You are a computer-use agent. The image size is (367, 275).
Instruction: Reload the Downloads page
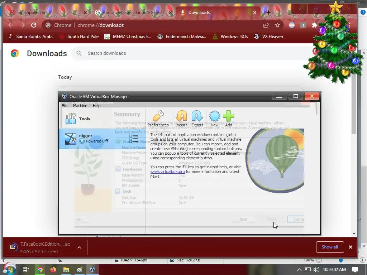point(34,25)
